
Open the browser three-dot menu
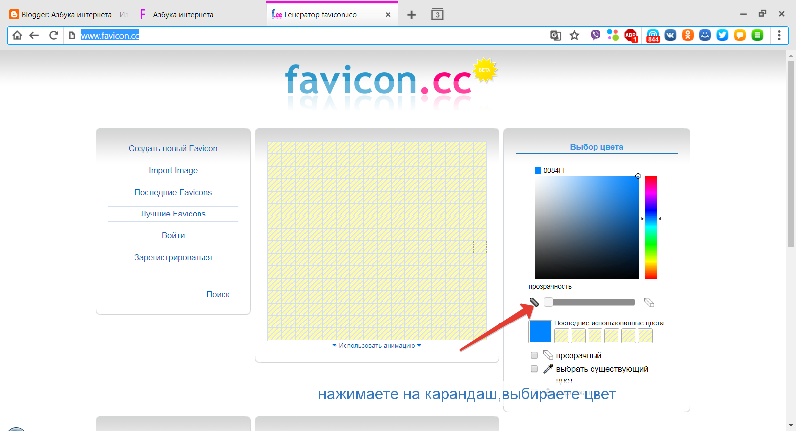pyautogui.click(x=779, y=35)
